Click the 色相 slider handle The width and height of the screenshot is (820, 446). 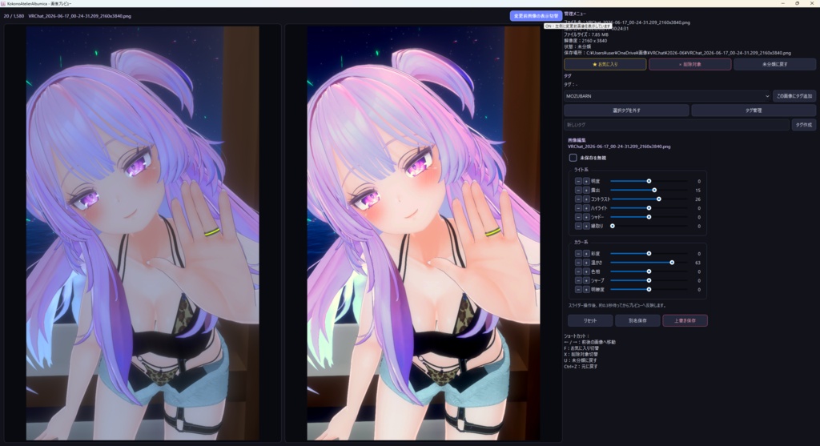[x=649, y=271]
